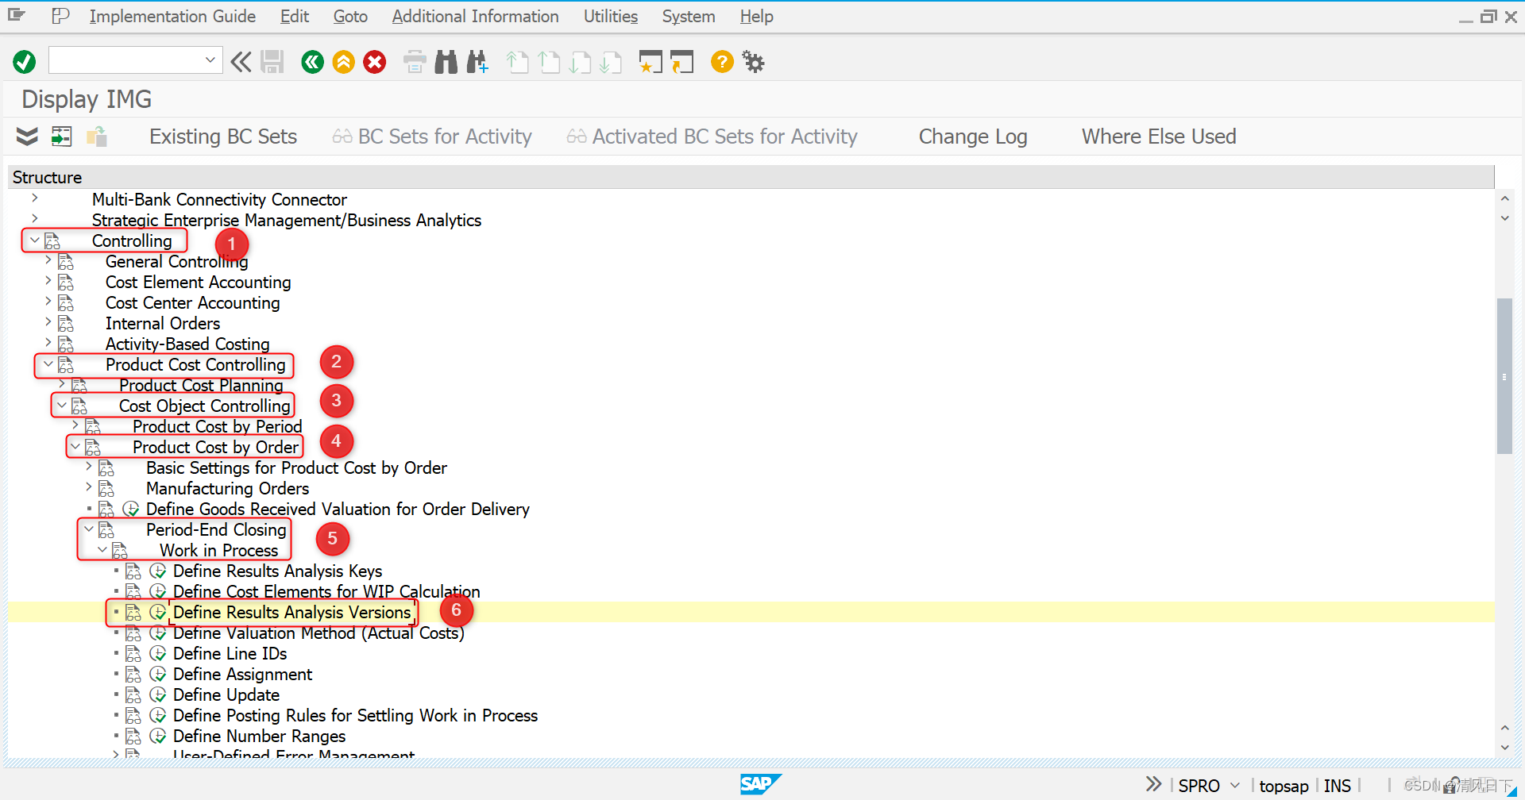Click the scroll-down arrow at tree bottom
The width and height of the screenshot is (1525, 800).
[x=1504, y=747]
